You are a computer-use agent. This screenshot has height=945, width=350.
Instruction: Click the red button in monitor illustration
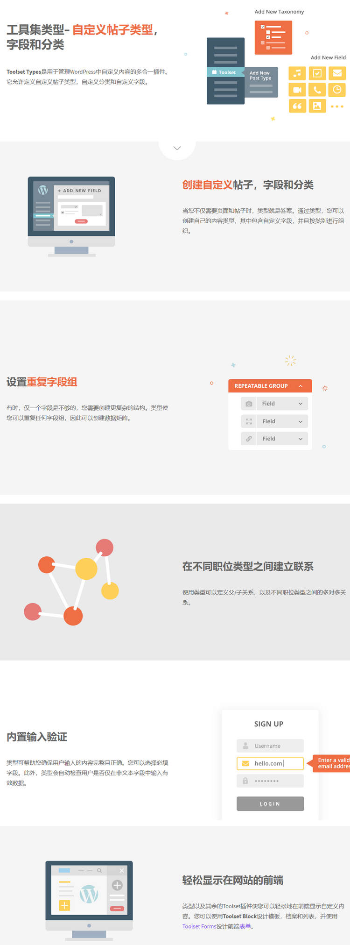coord(81,221)
